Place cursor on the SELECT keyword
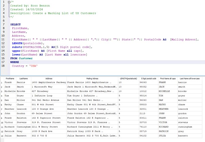Screen dimensions: 205x142 (15, 24)
